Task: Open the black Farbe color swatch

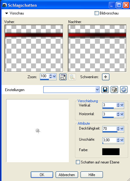Action: point(111,152)
